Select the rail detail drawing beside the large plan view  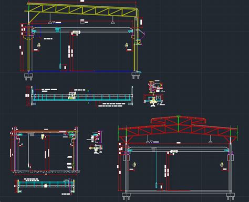coord(154,93)
